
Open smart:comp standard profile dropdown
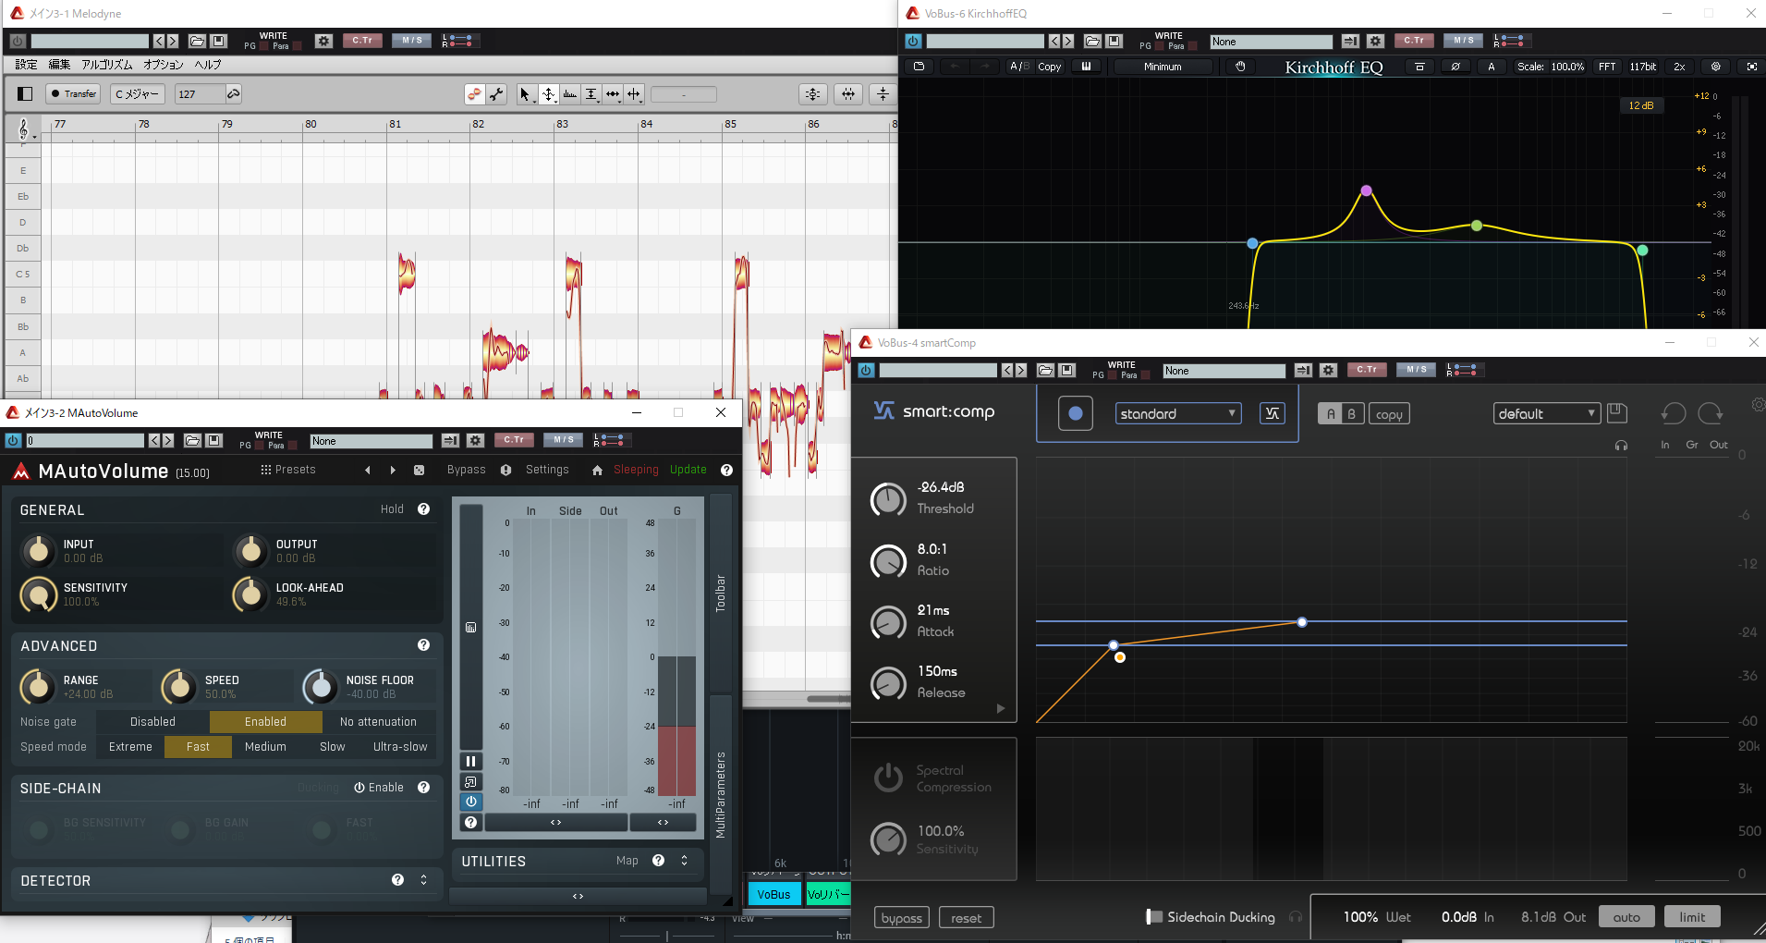pyautogui.click(x=1177, y=413)
